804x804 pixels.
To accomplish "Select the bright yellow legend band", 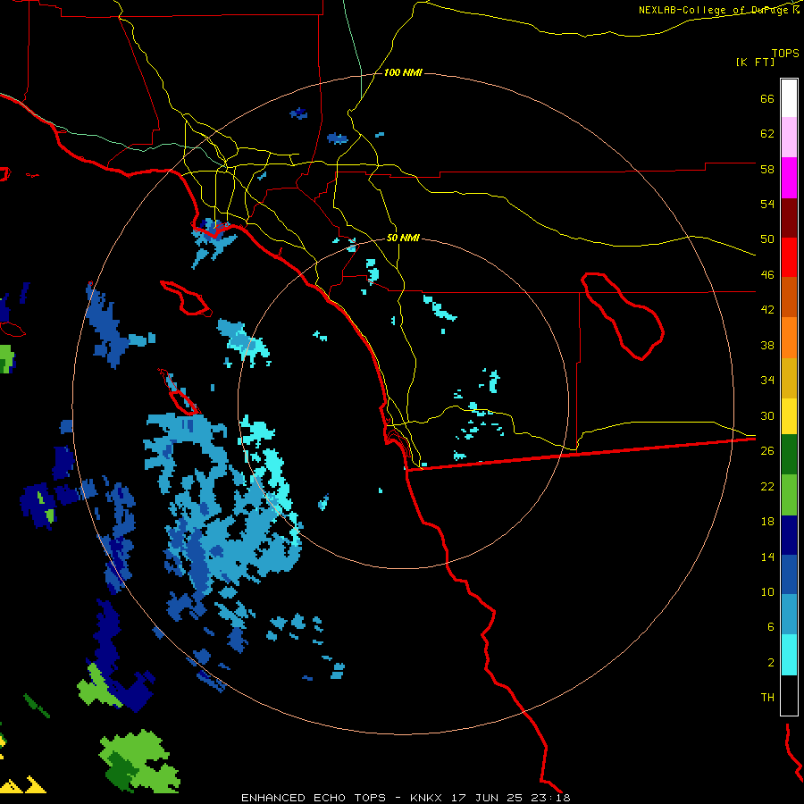I will (789, 416).
